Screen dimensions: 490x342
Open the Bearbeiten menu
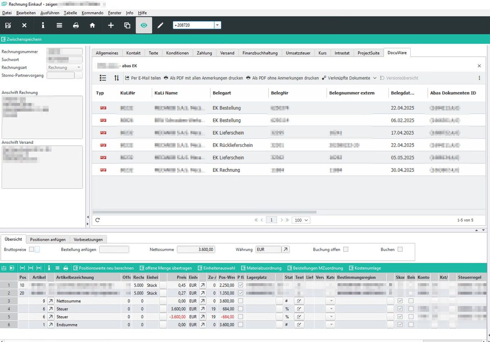click(26, 13)
